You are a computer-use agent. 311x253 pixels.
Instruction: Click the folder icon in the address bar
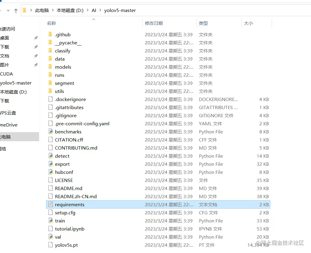[x=24, y=10]
